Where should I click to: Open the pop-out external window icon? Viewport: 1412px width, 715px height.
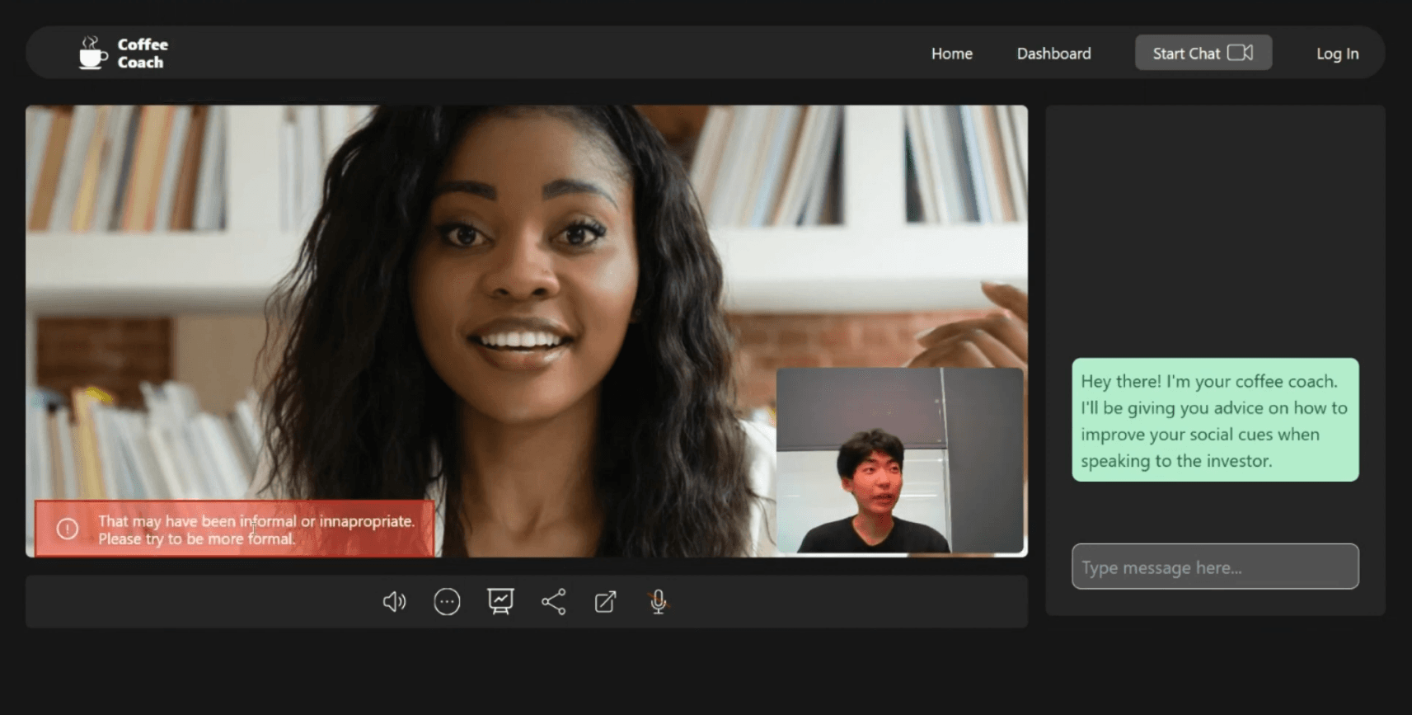coord(605,602)
